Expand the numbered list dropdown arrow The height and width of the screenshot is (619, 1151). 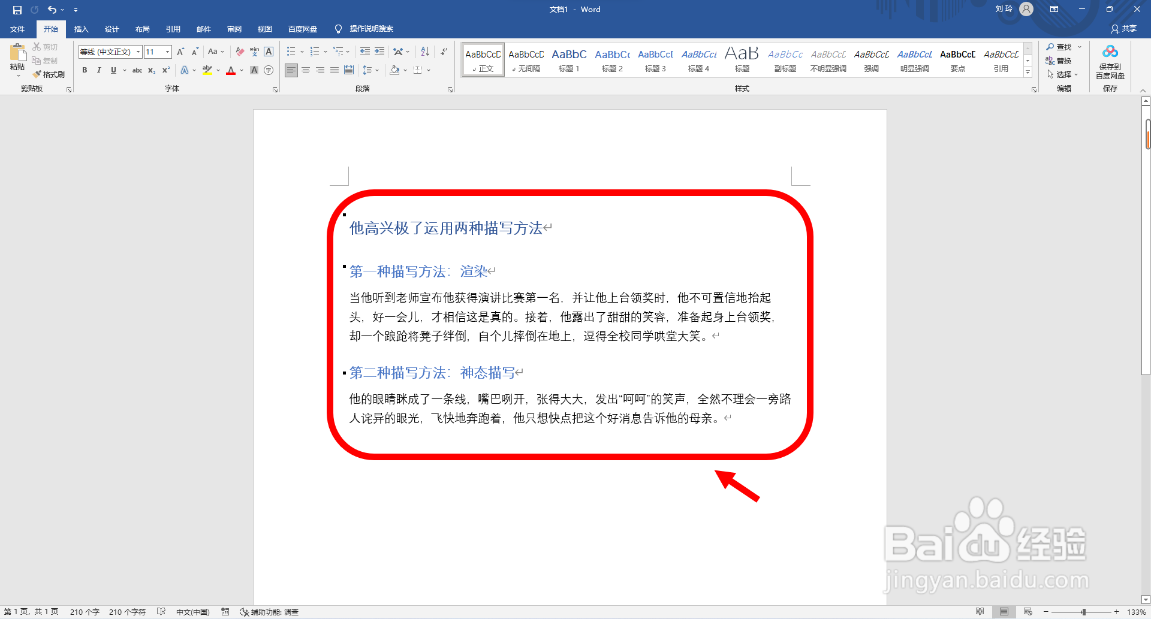point(326,52)
